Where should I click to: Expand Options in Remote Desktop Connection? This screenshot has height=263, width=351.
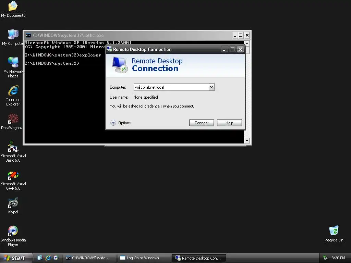click(x=121, y=123)
